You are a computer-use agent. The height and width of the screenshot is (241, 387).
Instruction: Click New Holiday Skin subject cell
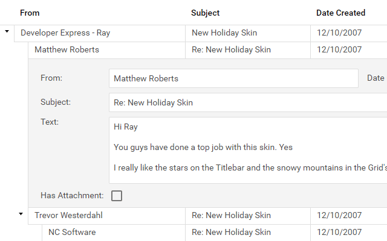(x=222, y=33)
